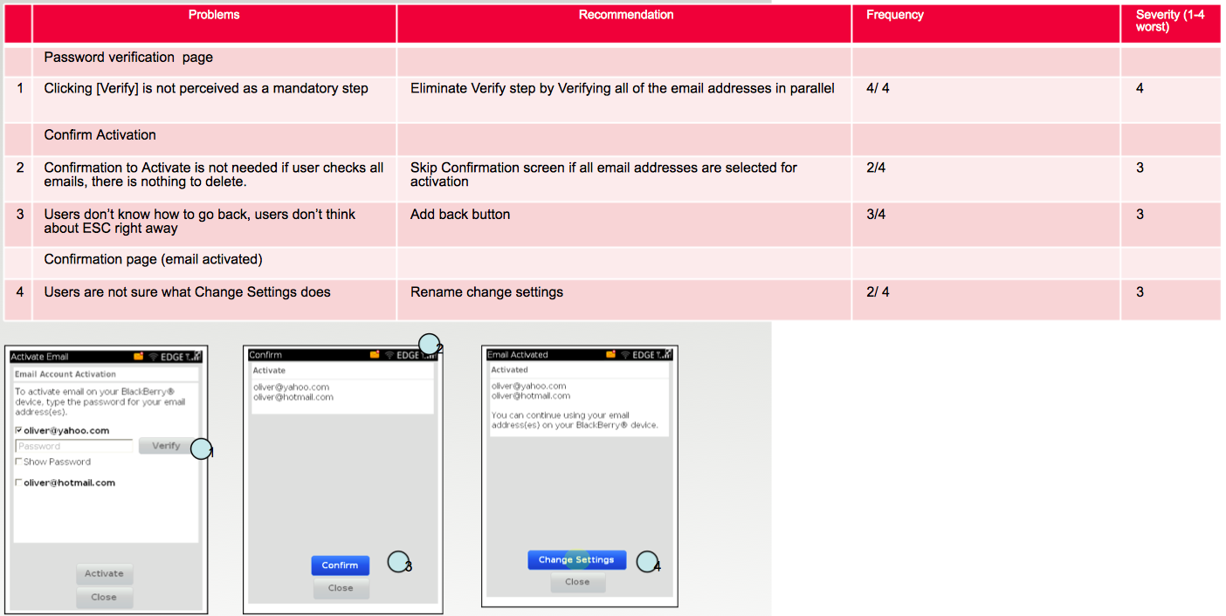1226x616 pixels.
Task: Click the Activate heading on Confirm screen
Action: [x=269, y=371]
